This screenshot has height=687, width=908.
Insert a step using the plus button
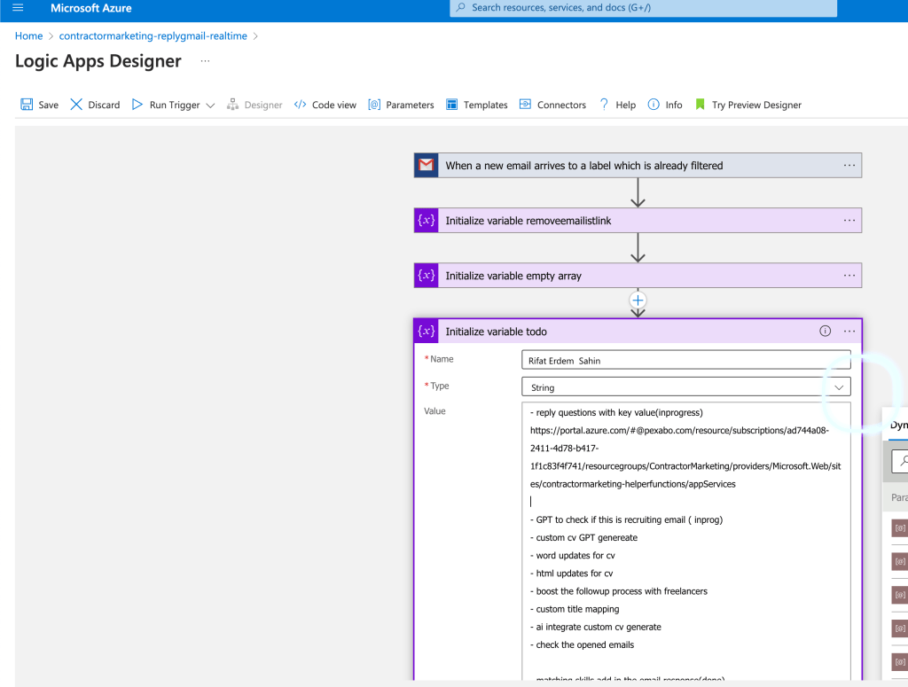(x=638, y=301)
